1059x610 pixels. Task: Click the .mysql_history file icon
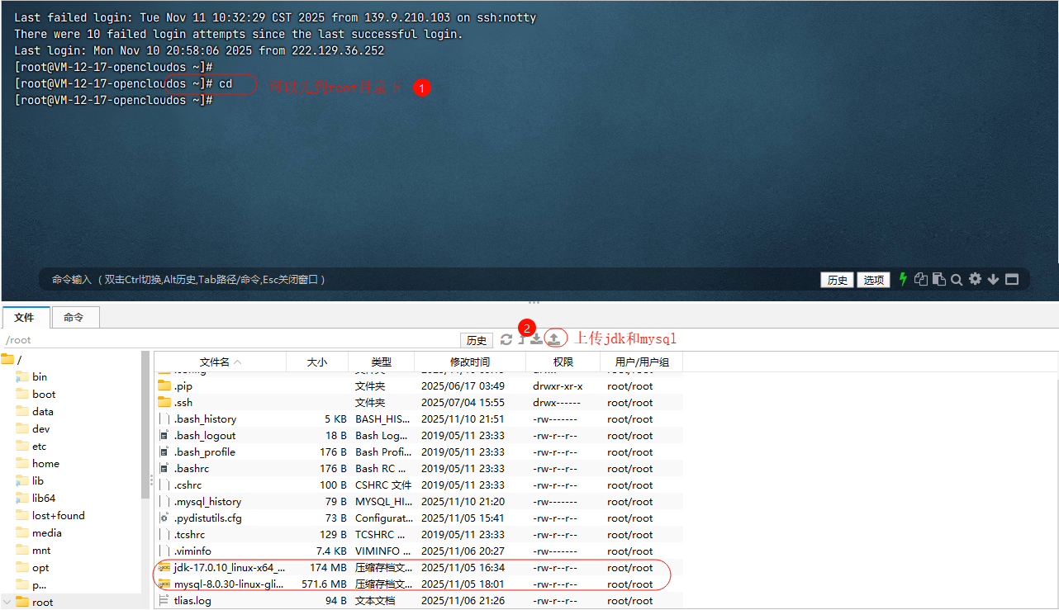[x=164, y=501]
